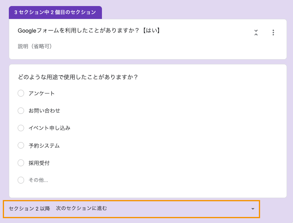This screenshot has height=223, width=293.
Task: Click the 説明（省略可）description field
Action: click(x=35, y=46)
